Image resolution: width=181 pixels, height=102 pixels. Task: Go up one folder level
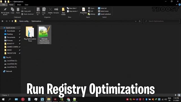(x=12, y=21)
